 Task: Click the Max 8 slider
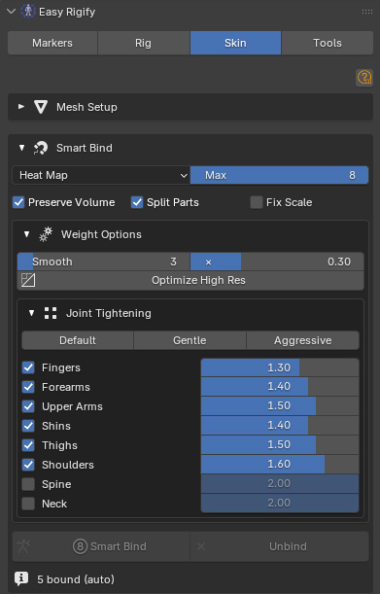(279, 175)
